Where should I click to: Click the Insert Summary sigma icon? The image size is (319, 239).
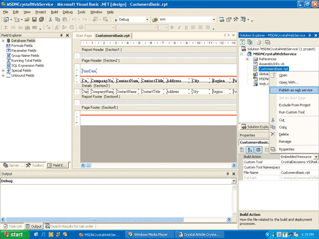6,27
